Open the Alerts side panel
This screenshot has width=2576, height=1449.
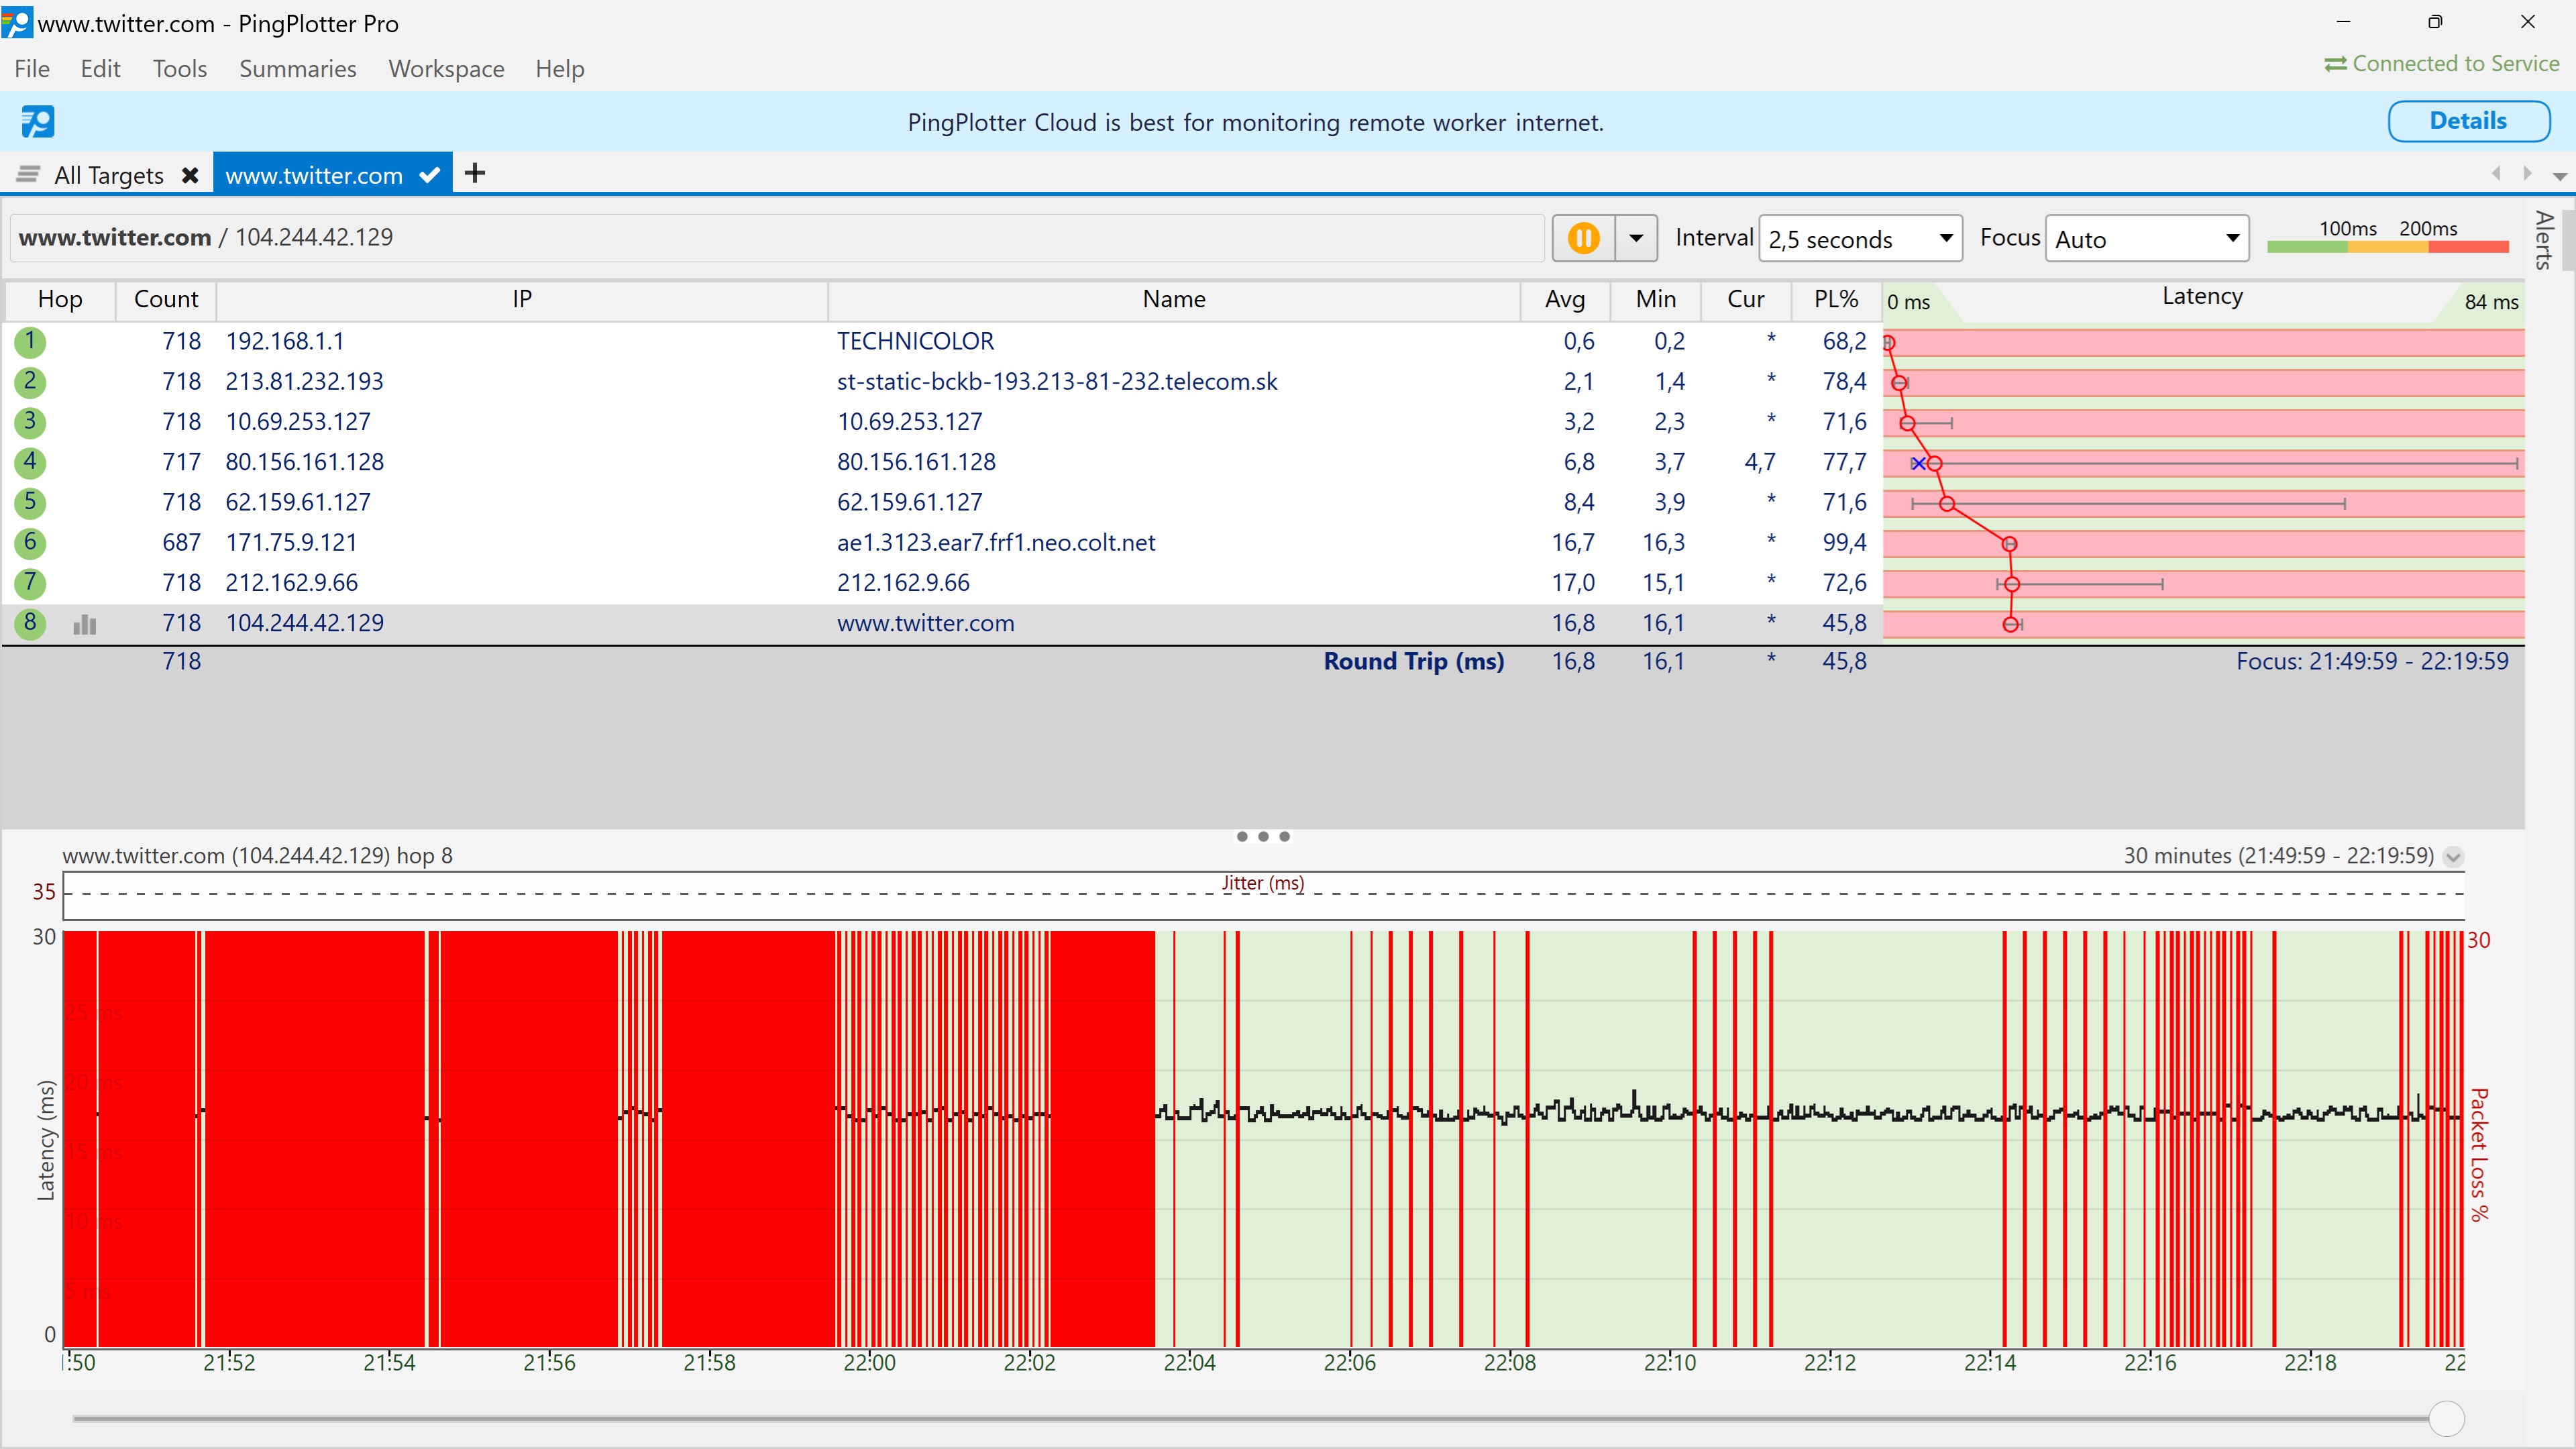coord(2546,240)
